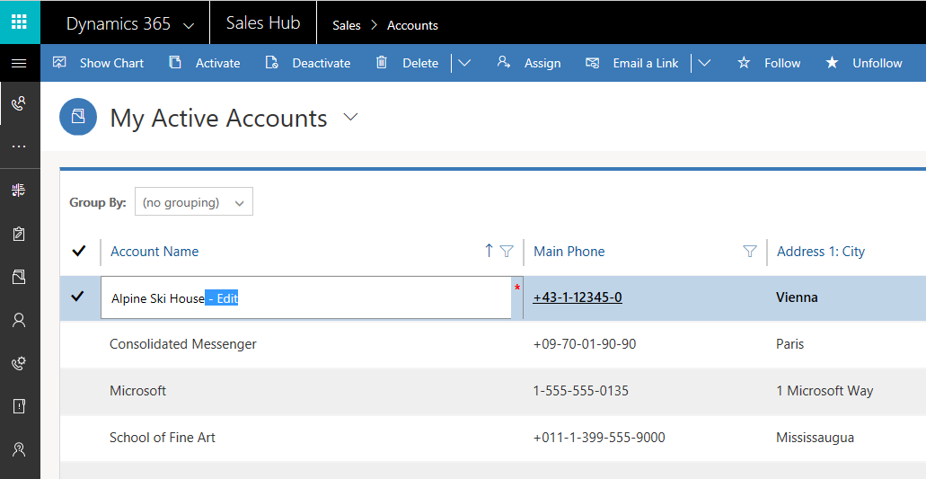926x479 pixels.
Task: Click the Activate command label
Action: [218, 63]
